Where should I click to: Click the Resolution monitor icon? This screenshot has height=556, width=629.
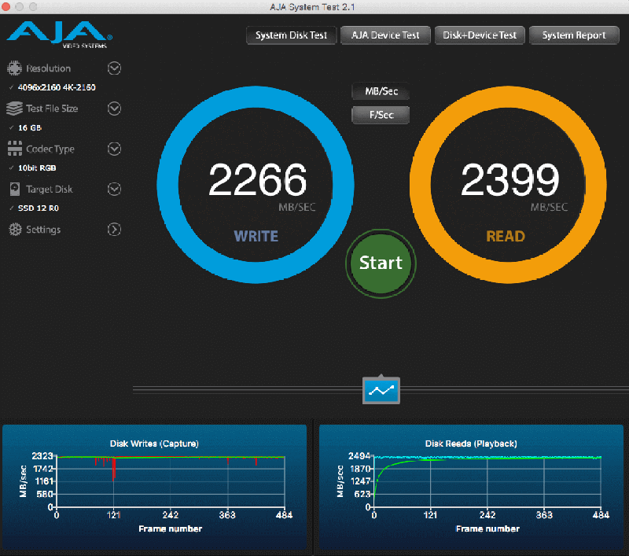[14, 68]
